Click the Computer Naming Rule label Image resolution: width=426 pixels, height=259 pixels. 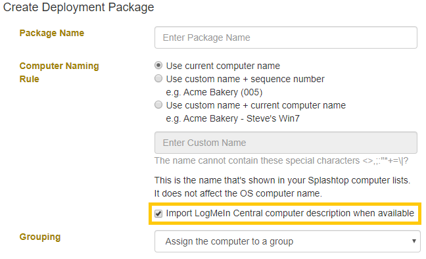59,72
